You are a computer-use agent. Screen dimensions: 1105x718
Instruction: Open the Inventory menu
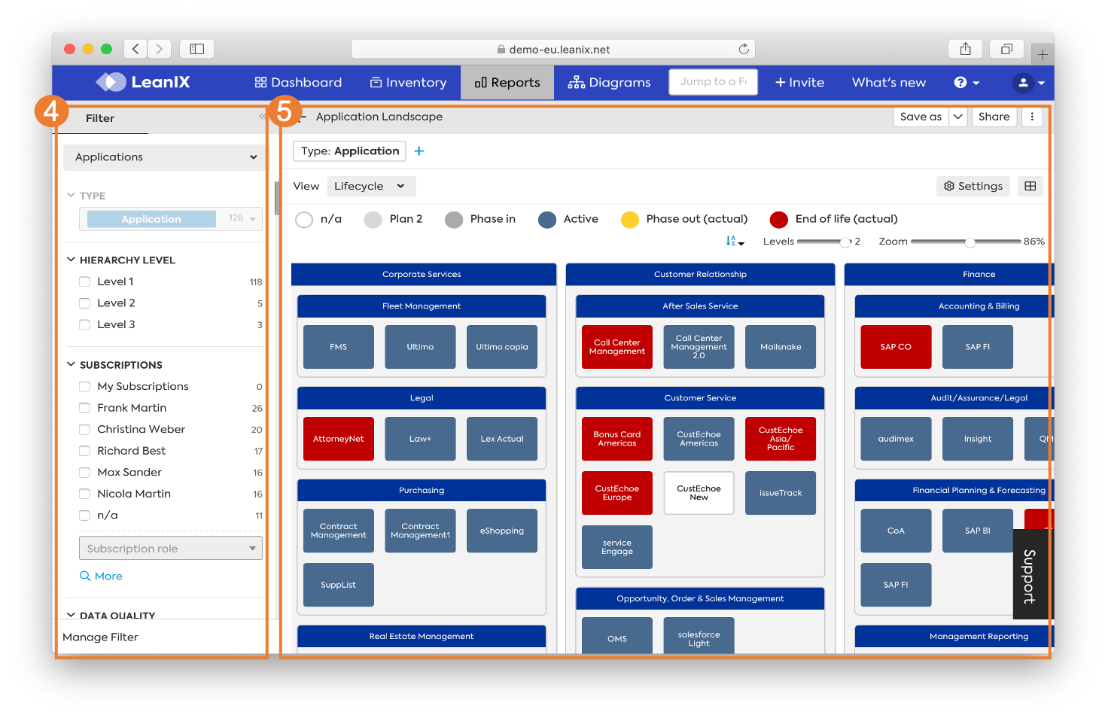click(408, 83)
